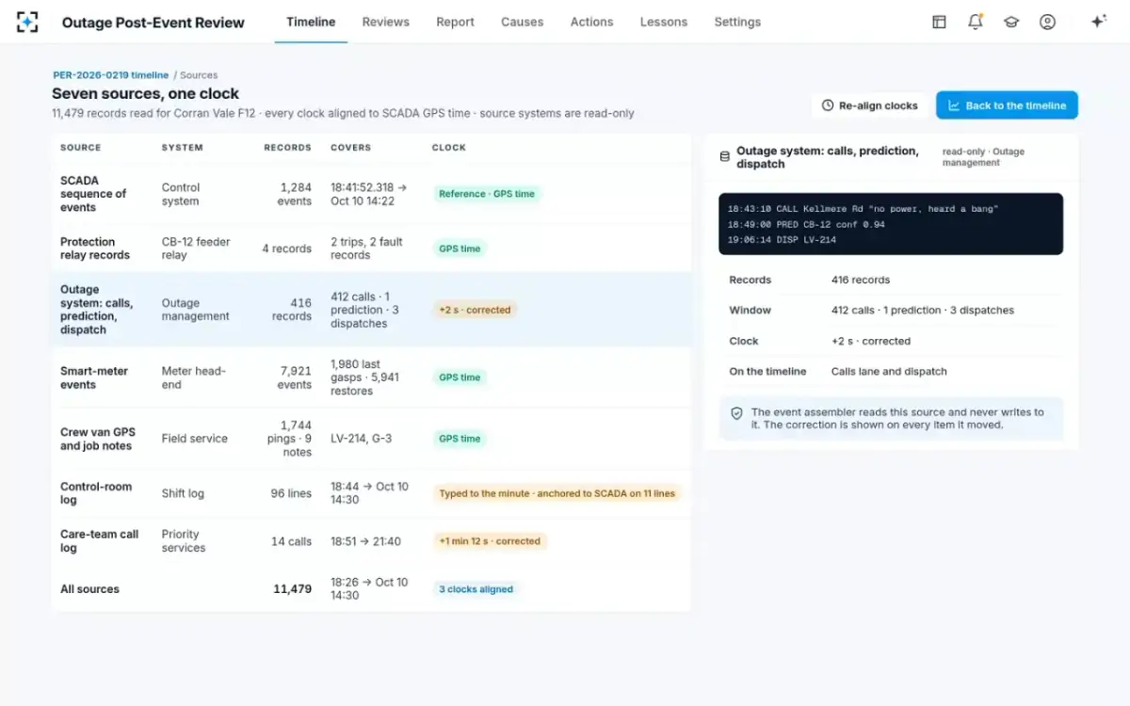Click the Typed to the minute badge
This screenshot has height=706, width=1130.
click(x=557, y=493)
